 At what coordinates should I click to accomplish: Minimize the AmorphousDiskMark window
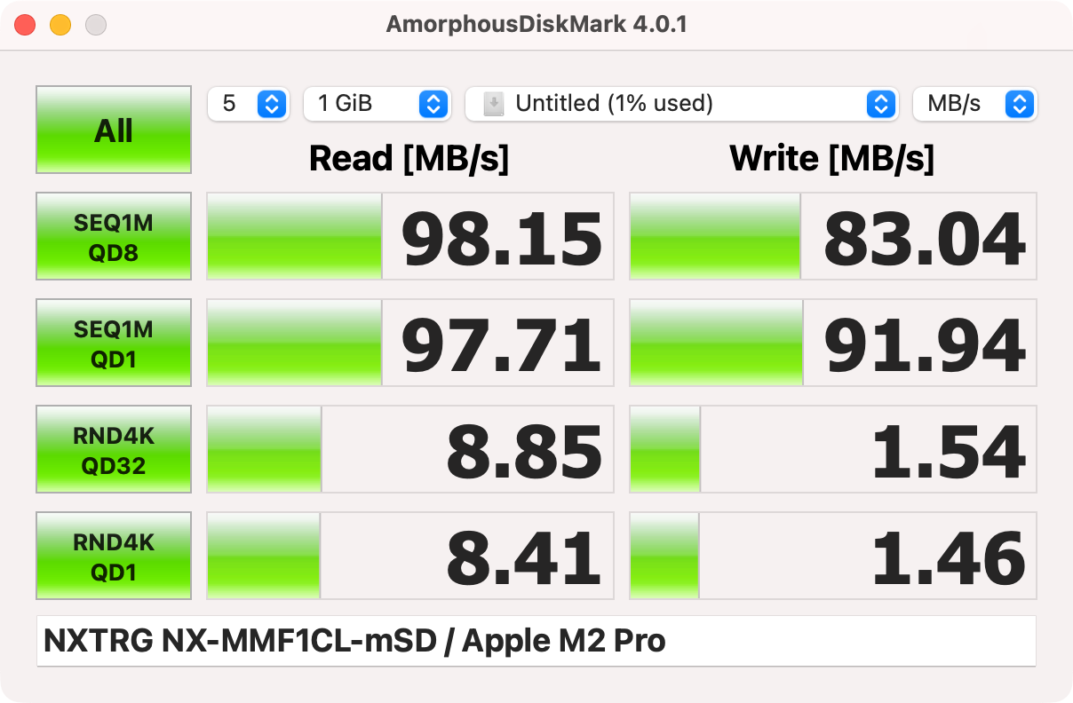tap(60, 25)
